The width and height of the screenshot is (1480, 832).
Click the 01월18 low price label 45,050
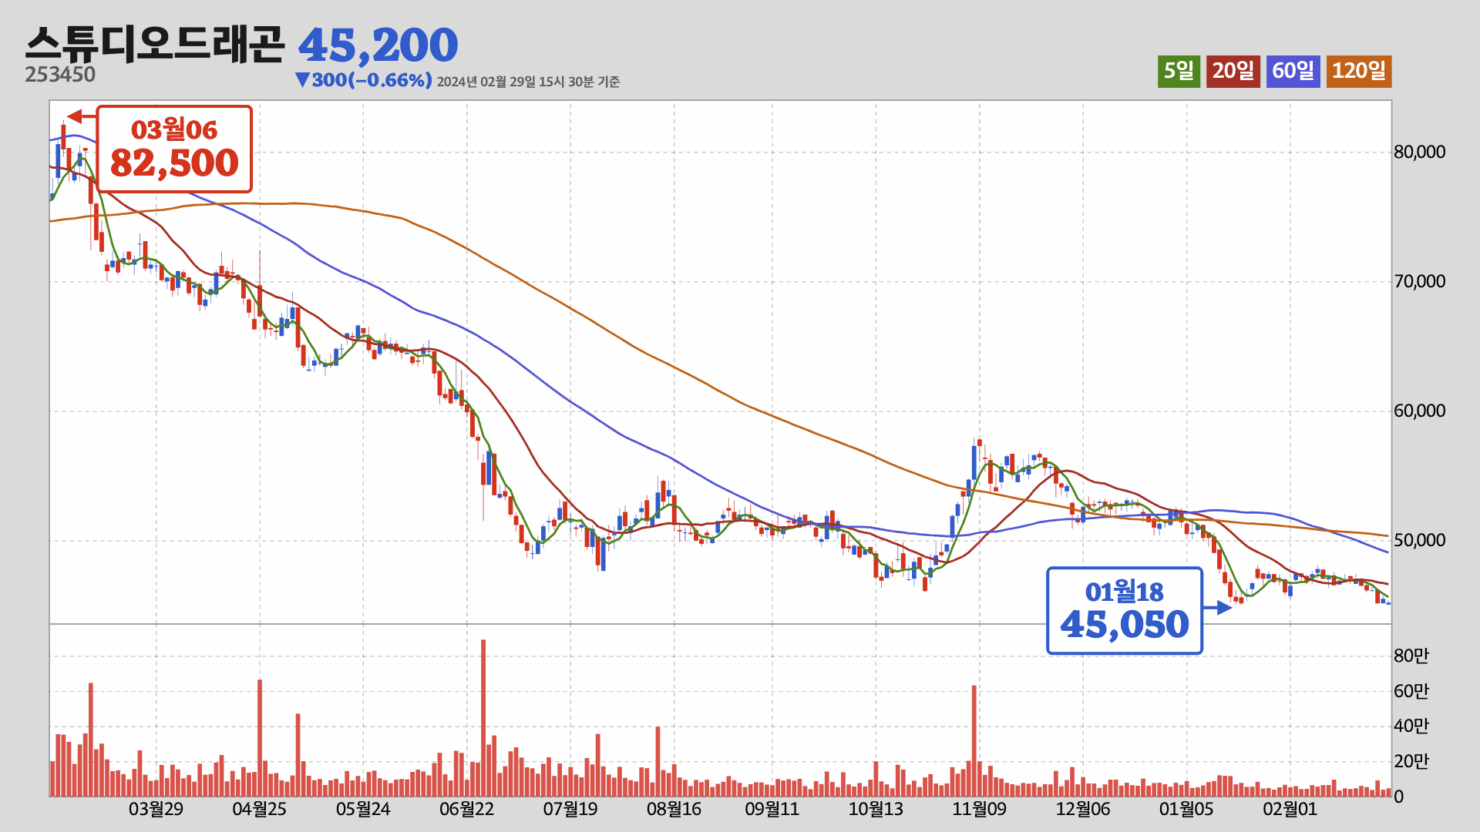(1125, 611)
